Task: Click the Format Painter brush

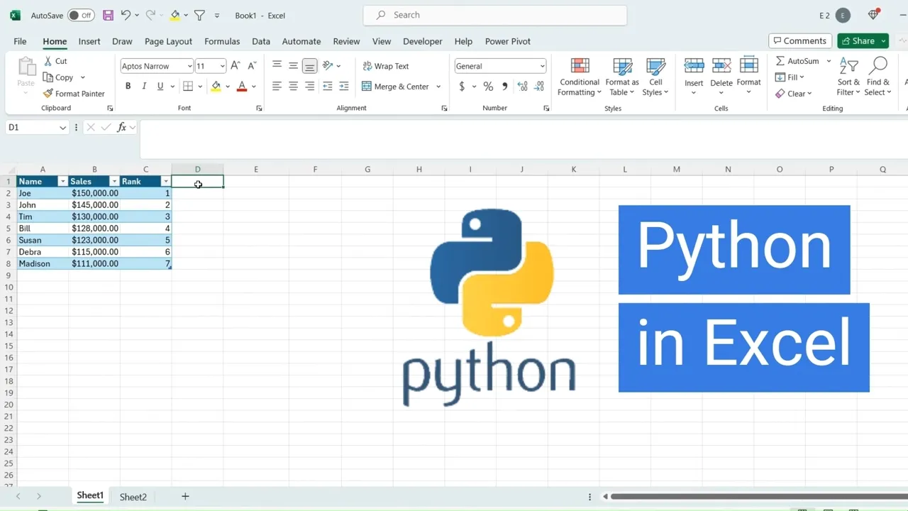Action: 48,94
